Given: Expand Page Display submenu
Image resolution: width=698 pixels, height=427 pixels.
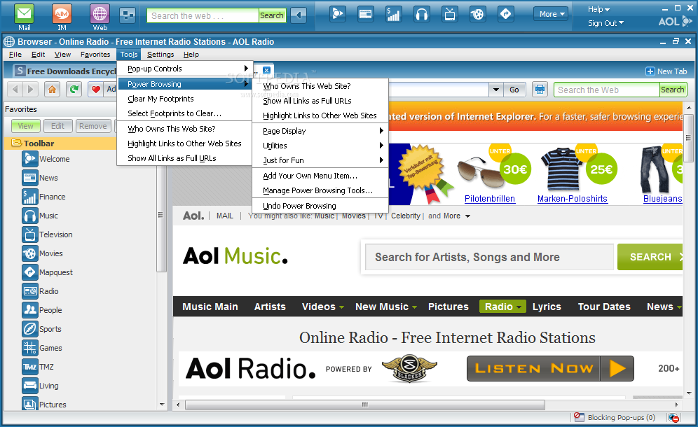Looking at the screenshot, I should (320, 131).
